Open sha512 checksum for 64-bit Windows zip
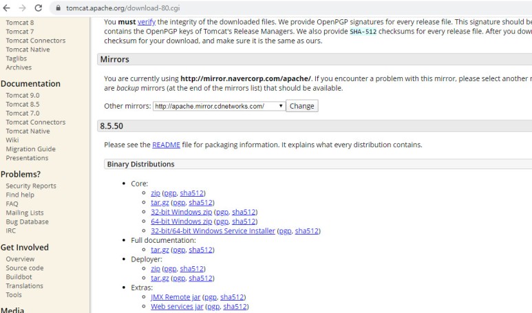Image resolution: width=532 pixels, height=313 pixels. (x=244, y=222)
